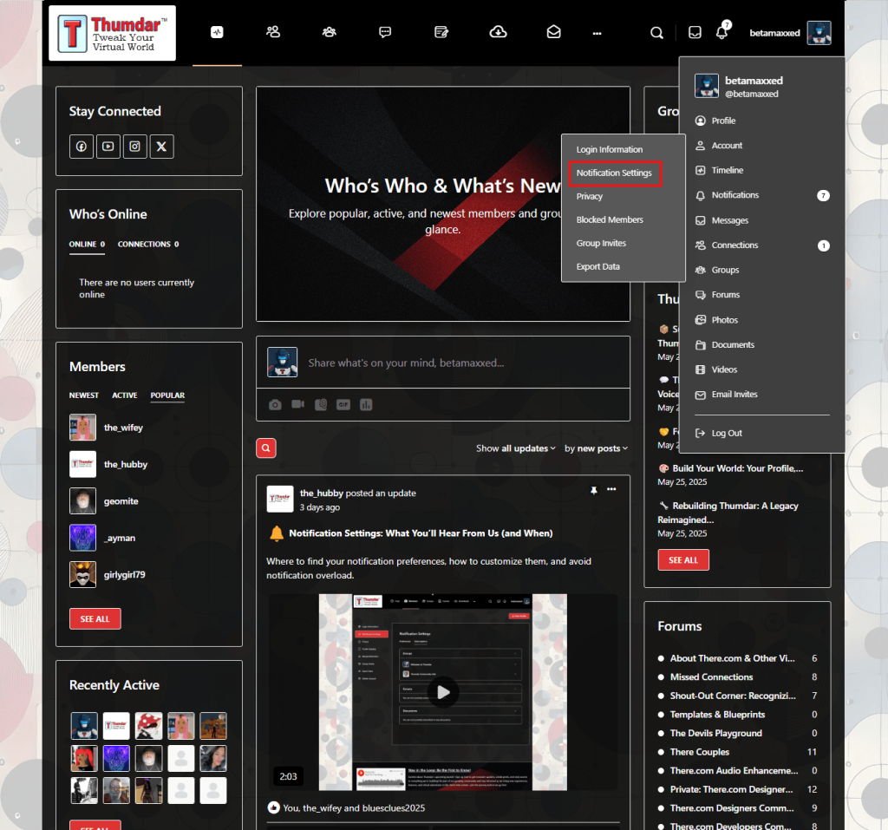Select Export Data in the Account submenu
888x830 pixels.
point(598,267)
